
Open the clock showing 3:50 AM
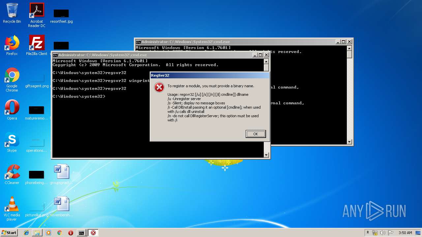pyautogui.click(x=405, y=233)
